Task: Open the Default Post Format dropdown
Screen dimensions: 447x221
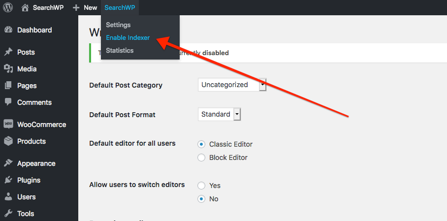Action: 219,114
